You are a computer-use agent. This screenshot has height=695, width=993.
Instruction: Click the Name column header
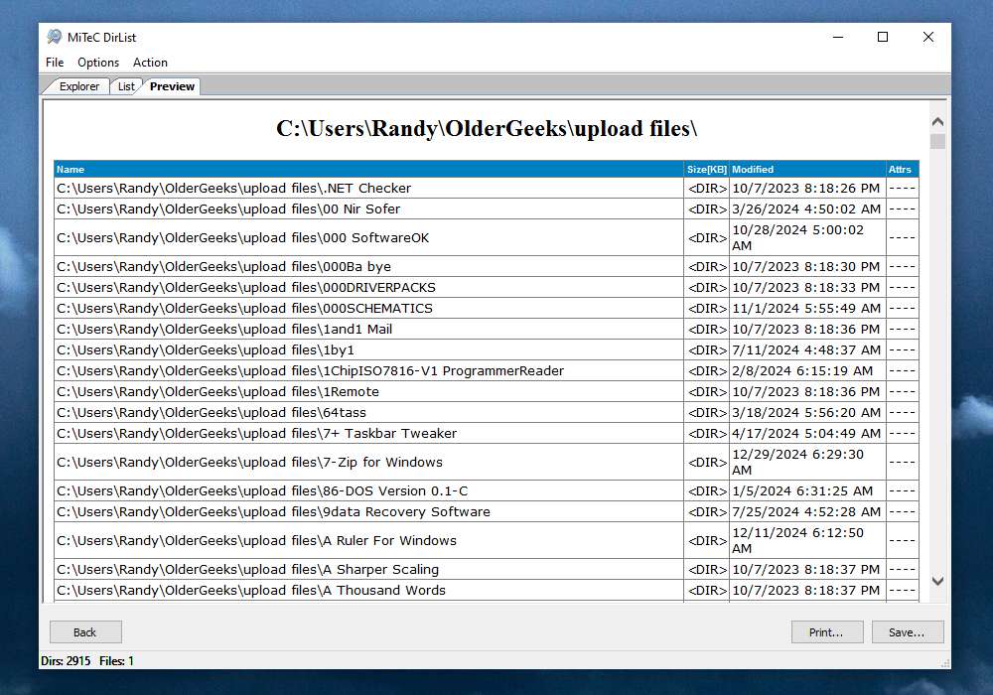(x=368, y=169)
